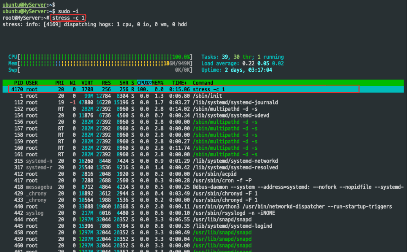Click the sudo -i command line
Screen dimensions: 407x252
point(68,11)
